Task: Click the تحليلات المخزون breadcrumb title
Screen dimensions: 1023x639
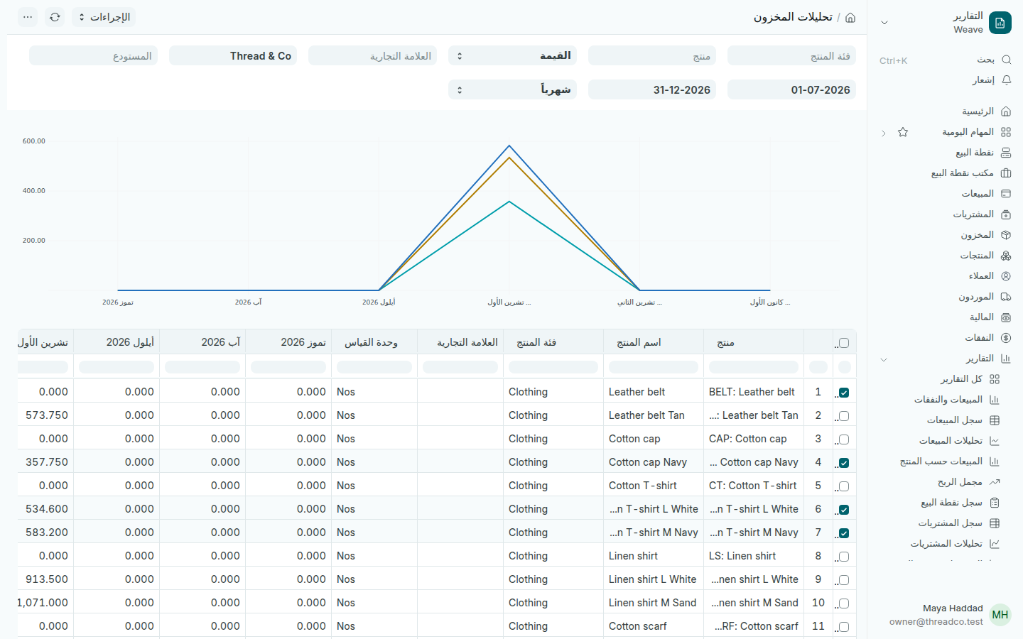Action: tap(793, 17)
